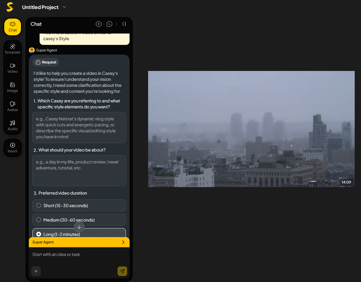Start a new chat with plus icon

(x=99, y=24)
